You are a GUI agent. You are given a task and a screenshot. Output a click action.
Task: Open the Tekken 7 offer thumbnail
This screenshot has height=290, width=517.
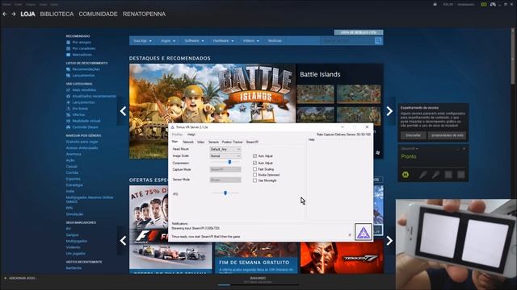342,258
